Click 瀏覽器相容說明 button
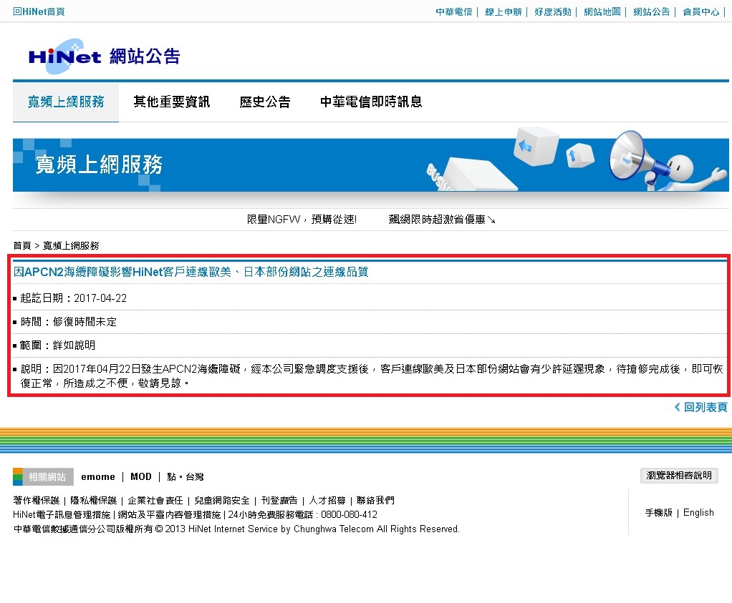Screen dimensions: 732x603 679,475
